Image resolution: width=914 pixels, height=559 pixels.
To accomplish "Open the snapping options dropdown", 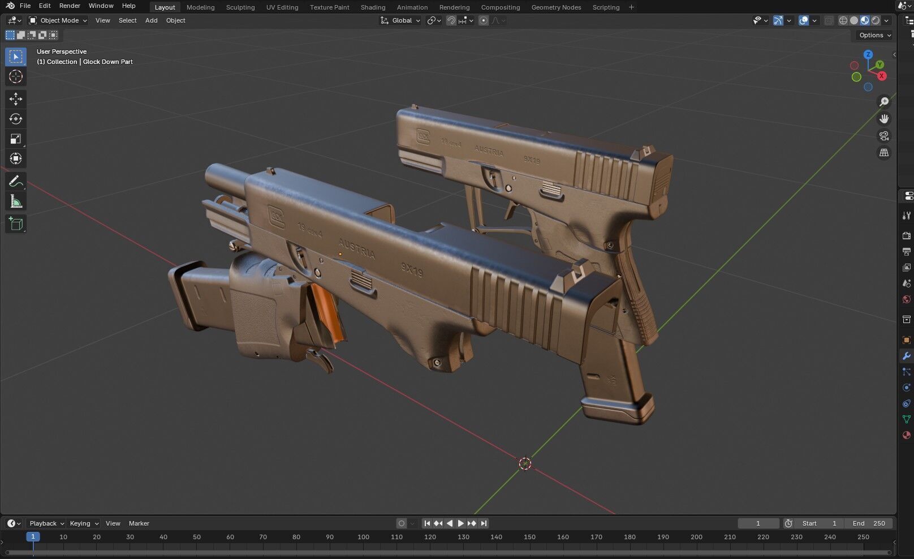I will (x=466, y=20).
